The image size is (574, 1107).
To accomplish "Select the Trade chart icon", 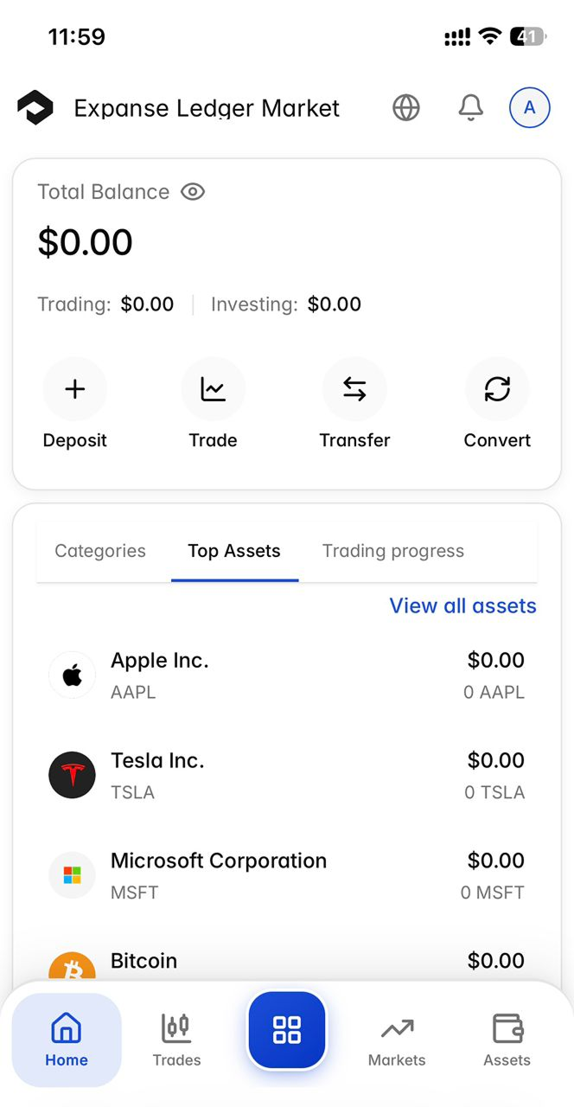I will coord(213,388).
